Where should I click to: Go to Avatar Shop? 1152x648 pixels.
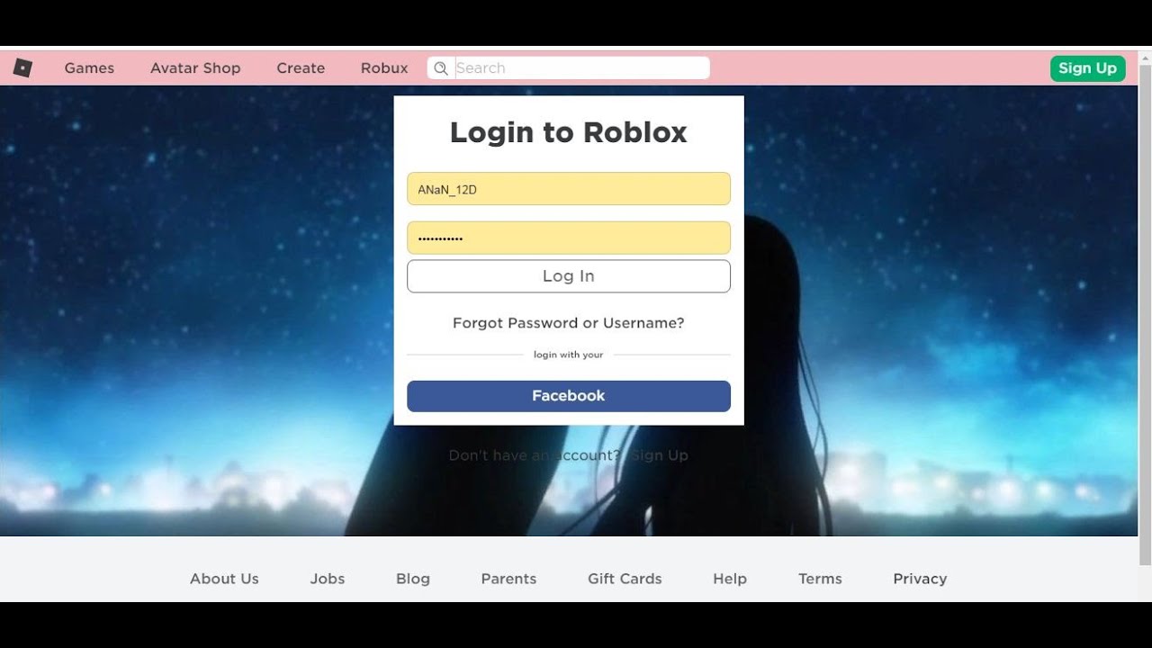coord(195,68)
